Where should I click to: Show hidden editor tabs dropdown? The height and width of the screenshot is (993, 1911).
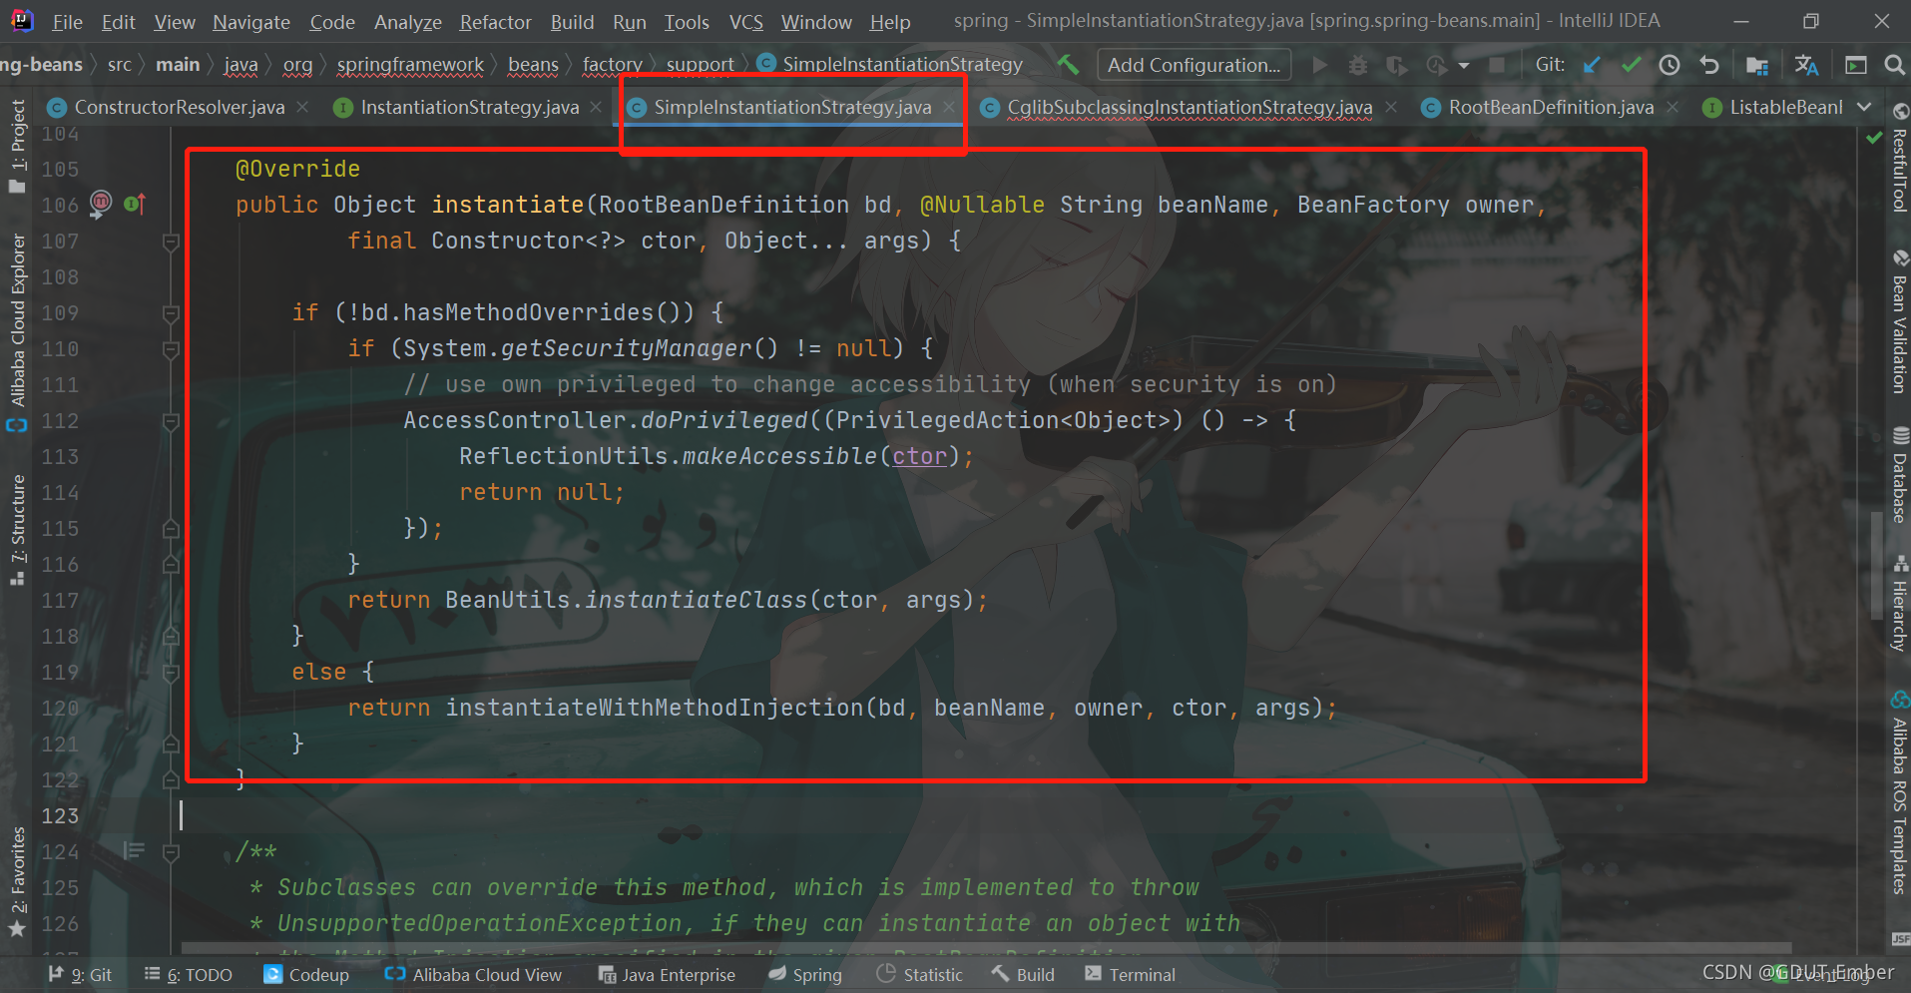point(1864,107)
